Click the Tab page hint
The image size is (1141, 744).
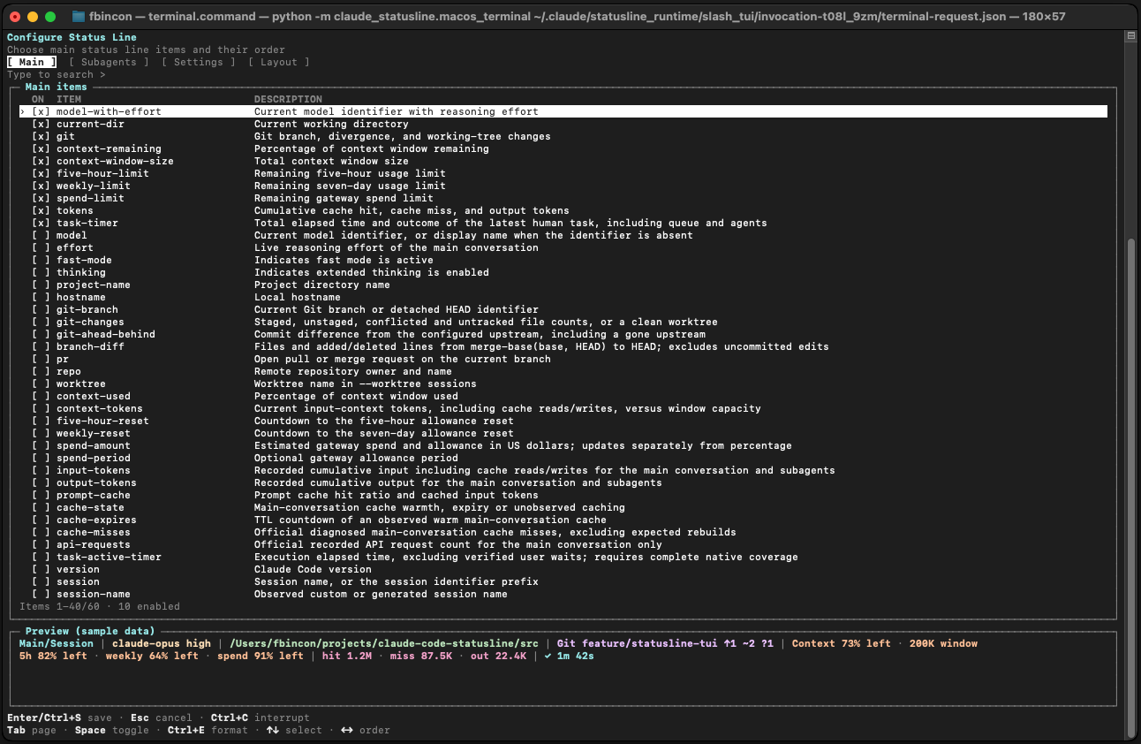32,731
